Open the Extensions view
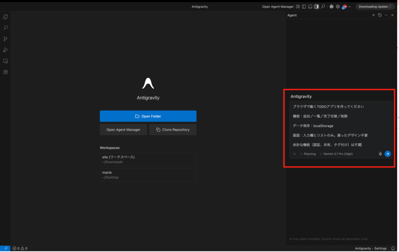The height and width of the screenshot is (252, 399). click(x=5, y=72)
